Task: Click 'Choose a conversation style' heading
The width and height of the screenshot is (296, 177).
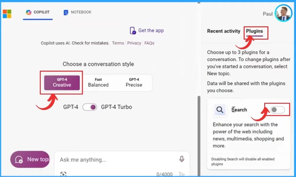Action: (x=98, y=64)
